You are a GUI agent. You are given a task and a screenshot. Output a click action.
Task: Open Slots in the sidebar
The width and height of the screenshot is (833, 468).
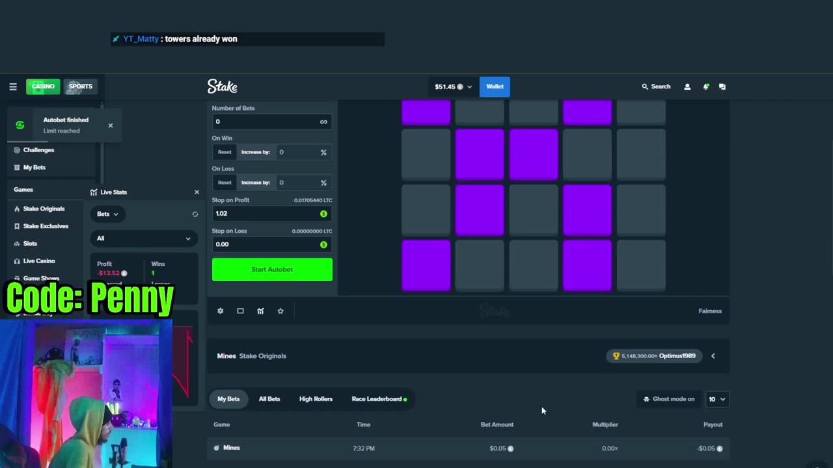point(30,244)
